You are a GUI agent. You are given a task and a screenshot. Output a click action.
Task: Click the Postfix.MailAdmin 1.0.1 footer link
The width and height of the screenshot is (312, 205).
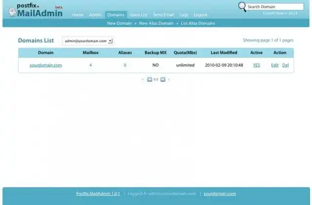98,194
